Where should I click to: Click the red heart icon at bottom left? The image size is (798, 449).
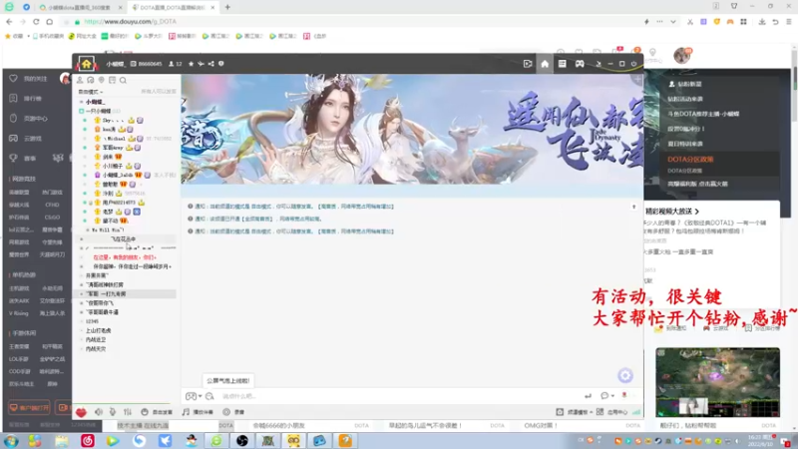coord(81,412)
